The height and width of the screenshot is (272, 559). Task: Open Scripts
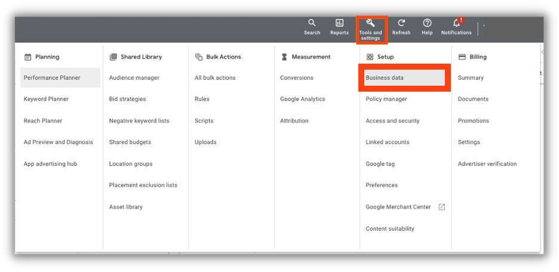(x=204, y=121)
